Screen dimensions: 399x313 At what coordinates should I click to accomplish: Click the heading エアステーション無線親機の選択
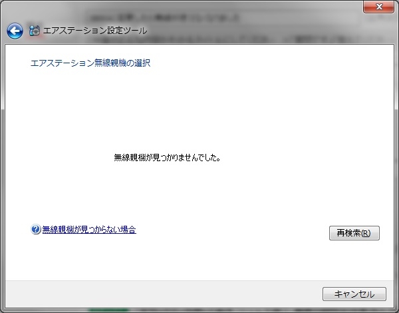[x=90, y=63]
